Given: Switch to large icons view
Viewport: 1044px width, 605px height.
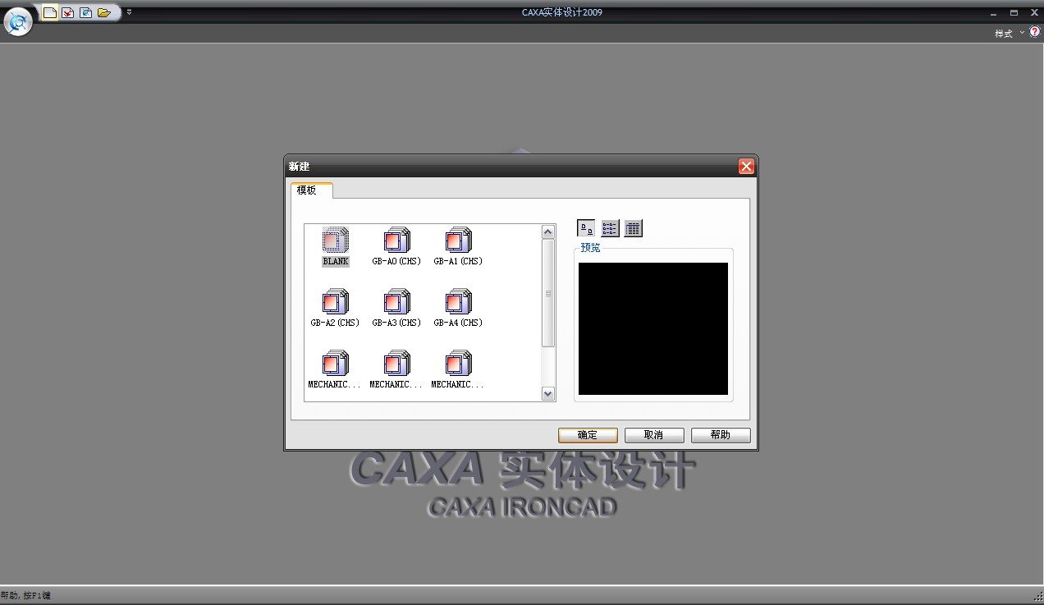Looking at the screenshot, I should (587, 228).
